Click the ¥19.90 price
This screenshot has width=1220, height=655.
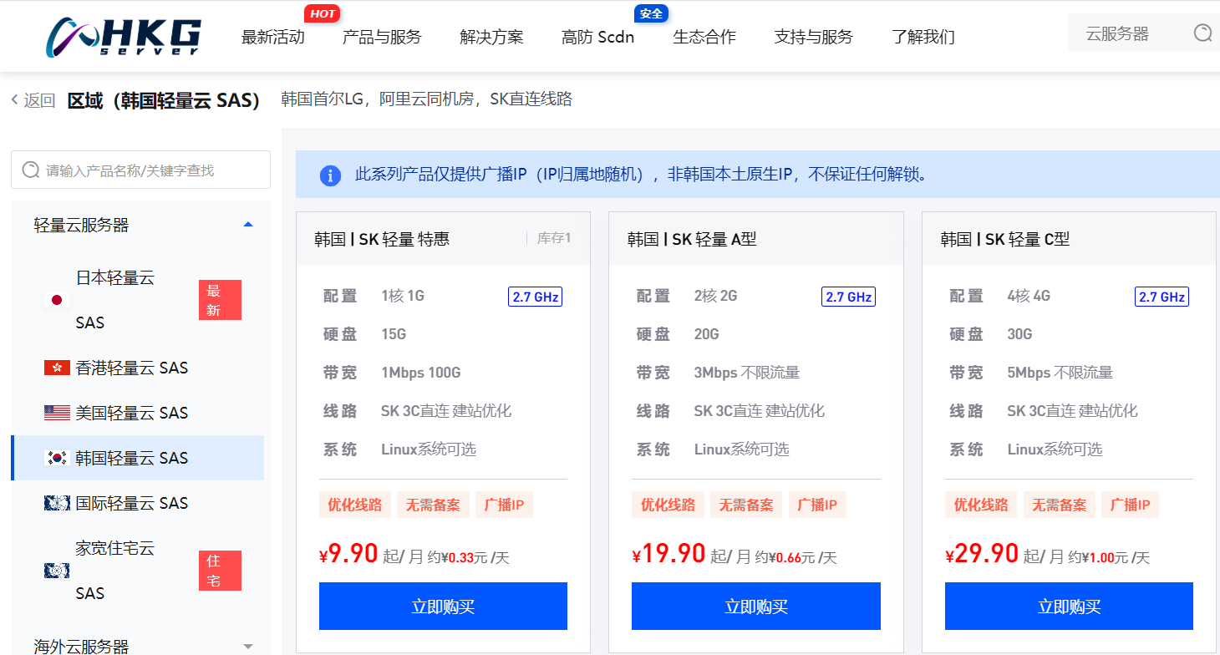coord(668,553)
